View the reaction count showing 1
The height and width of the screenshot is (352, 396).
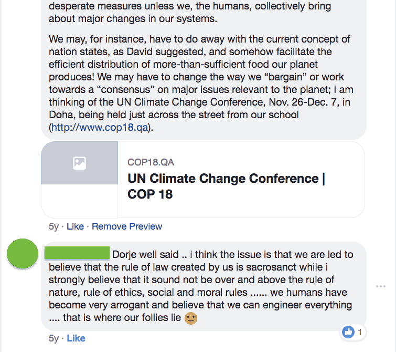360,332
